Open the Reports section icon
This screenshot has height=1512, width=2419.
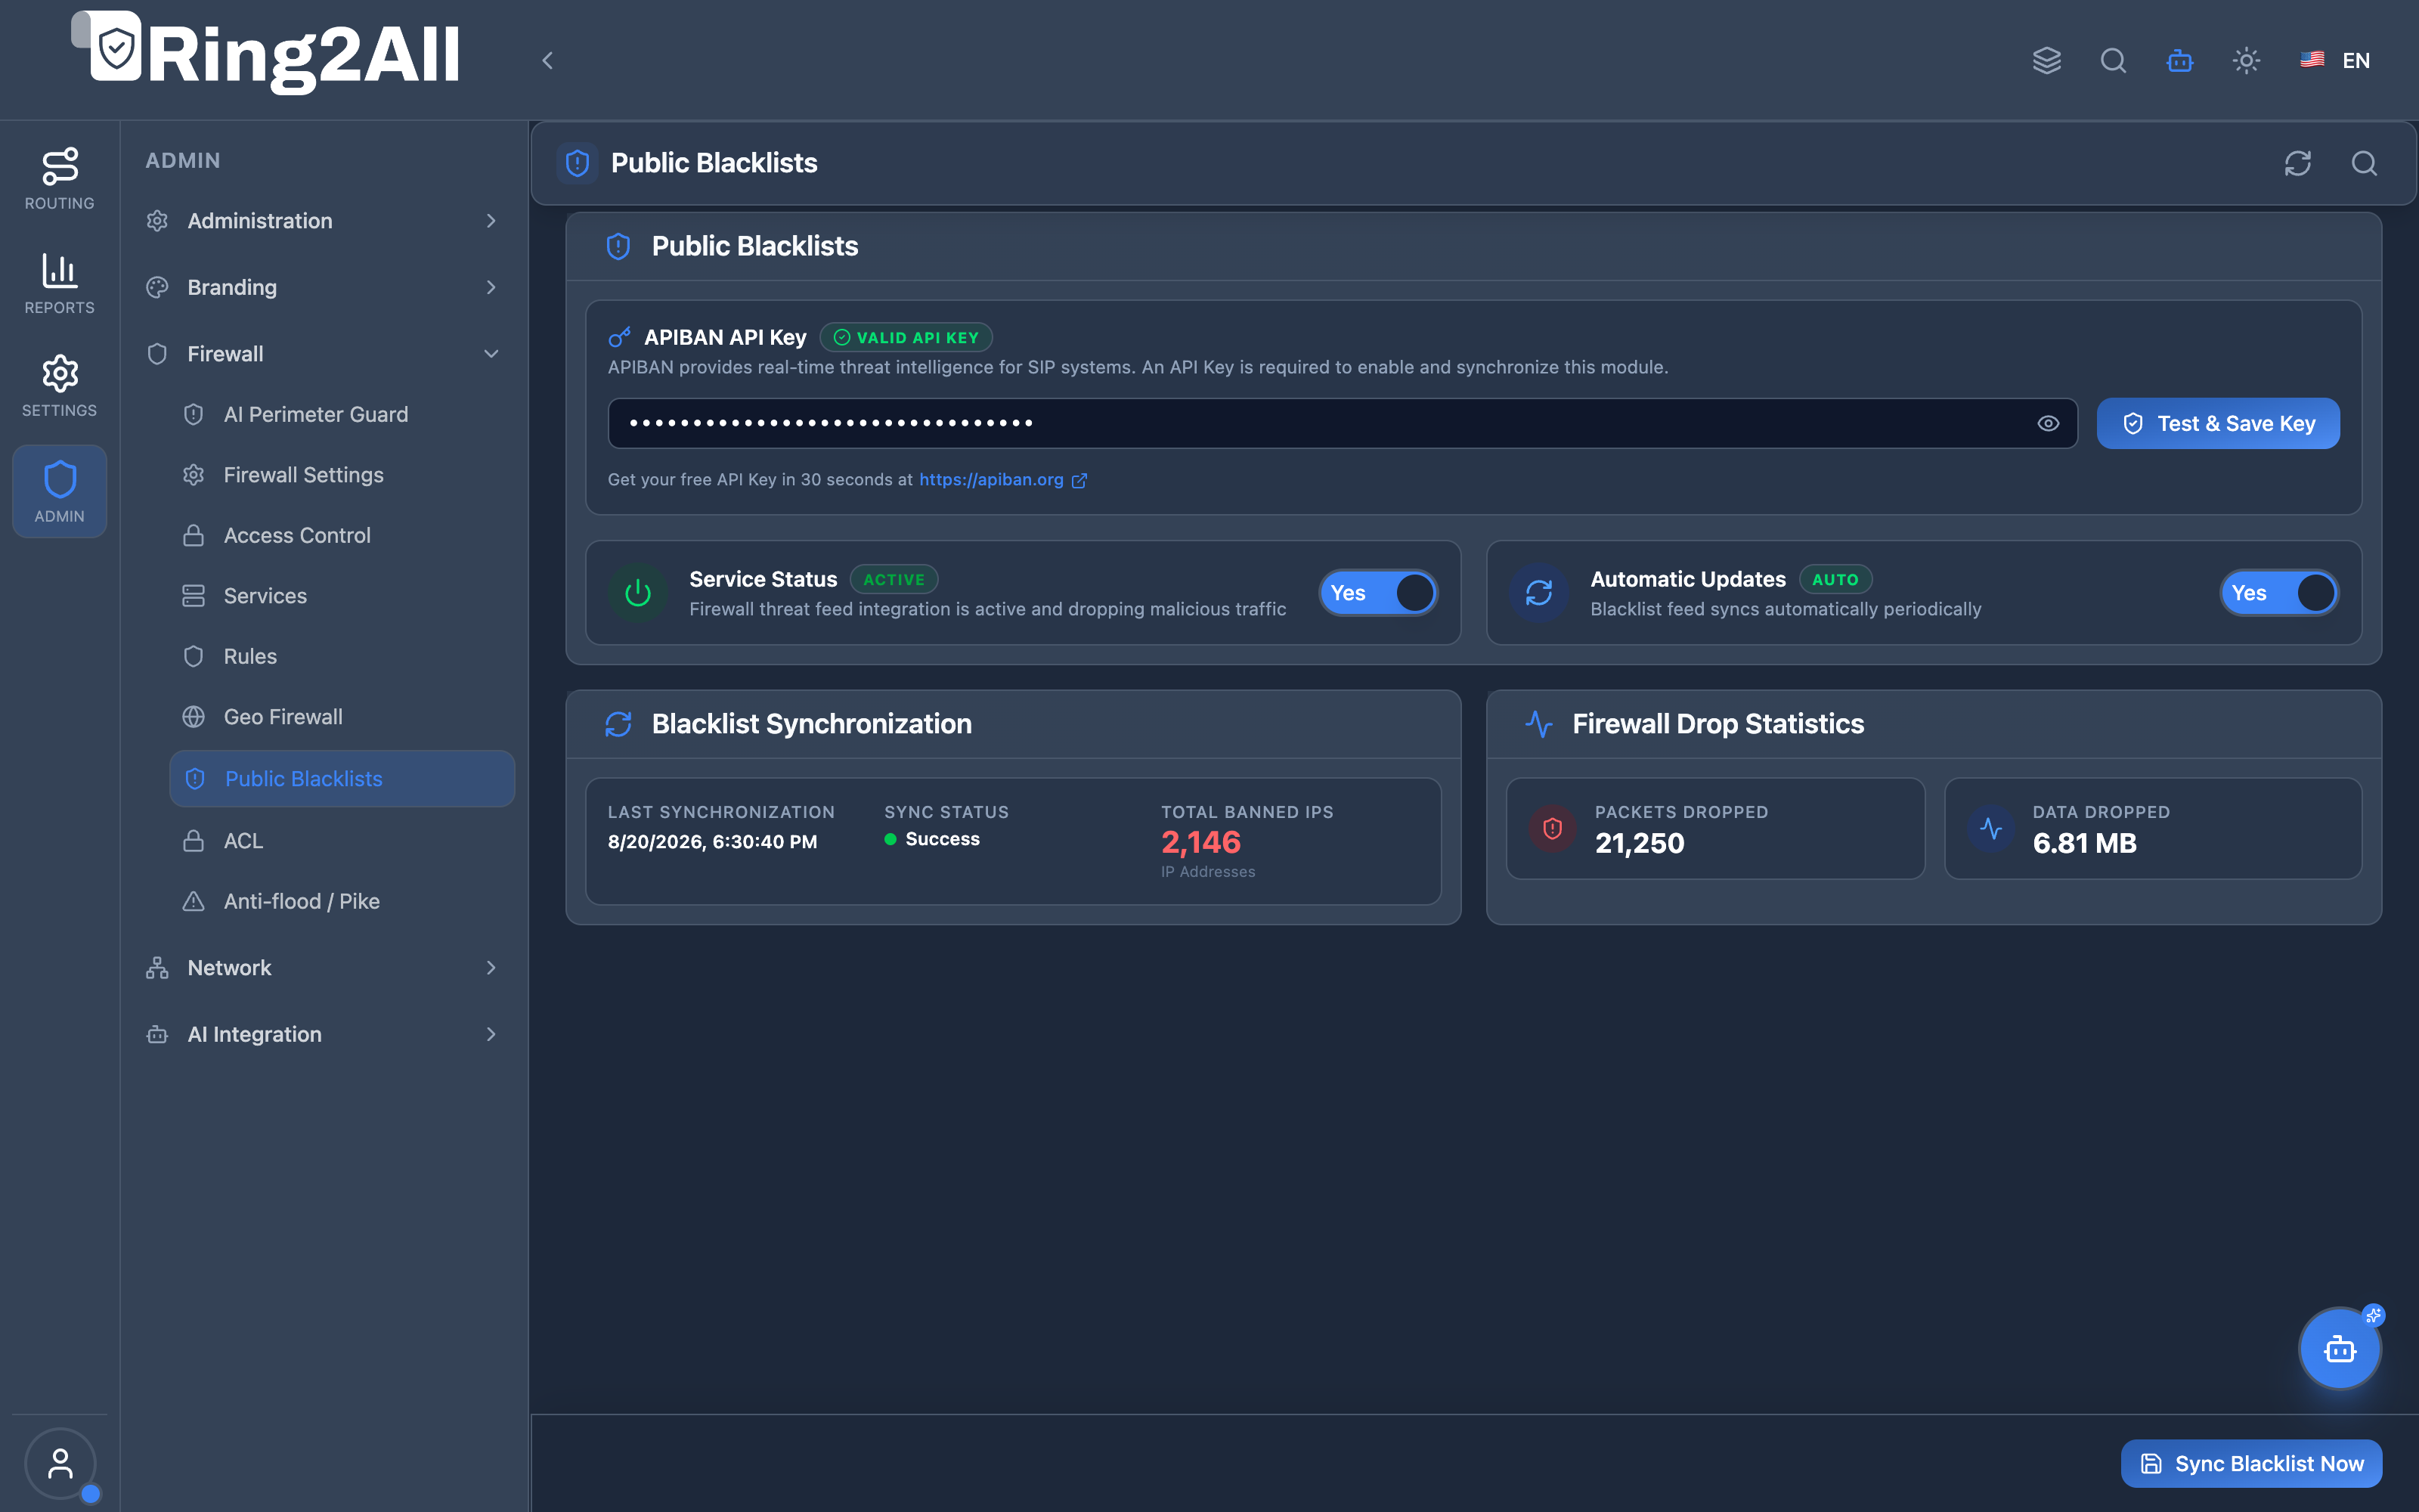click(x=59, y=283)
